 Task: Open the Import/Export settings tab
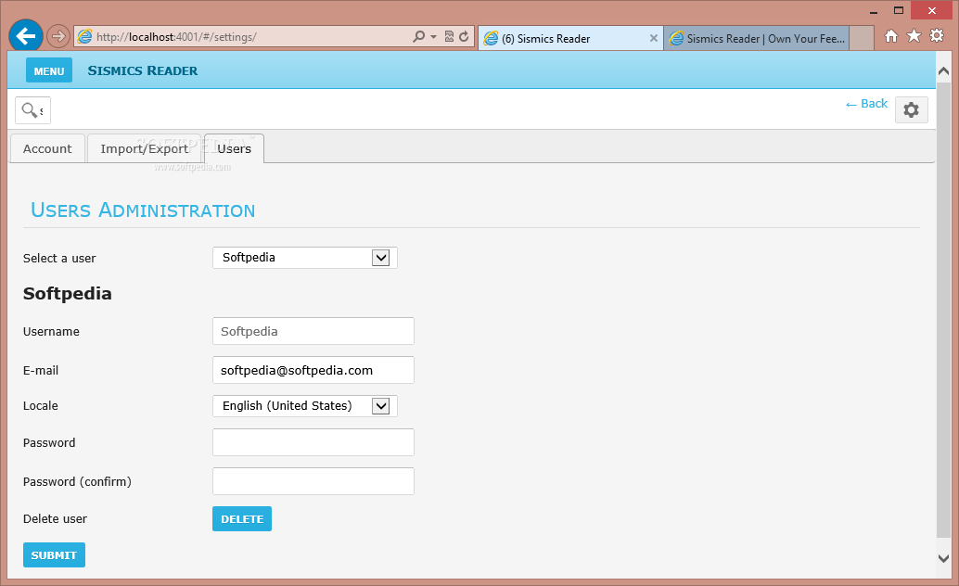145,148
